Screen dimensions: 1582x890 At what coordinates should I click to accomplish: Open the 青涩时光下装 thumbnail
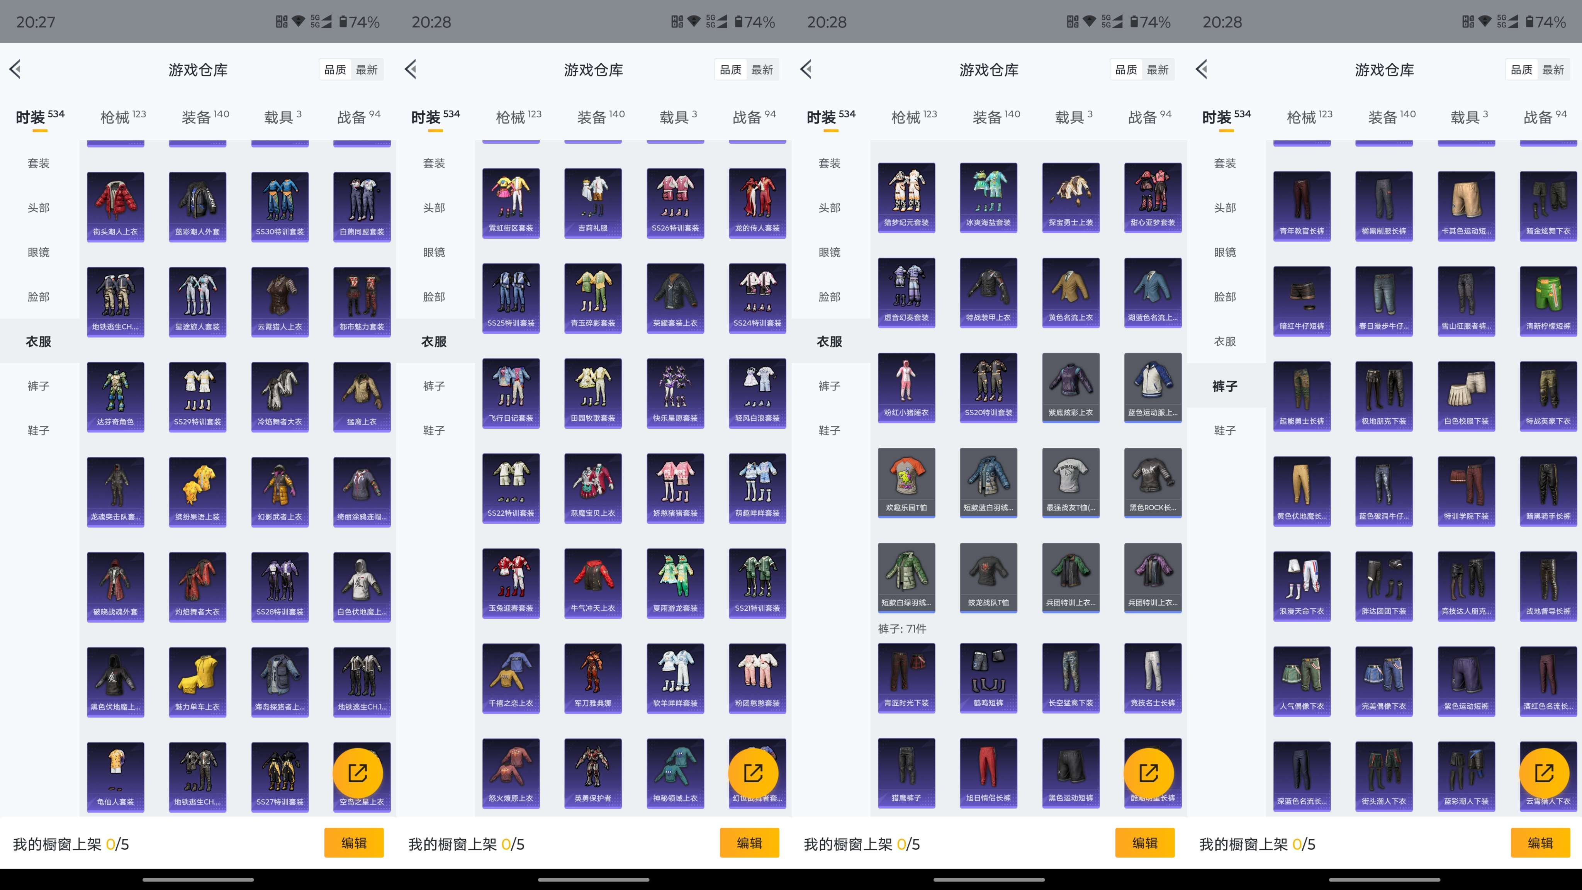point(906,678)
